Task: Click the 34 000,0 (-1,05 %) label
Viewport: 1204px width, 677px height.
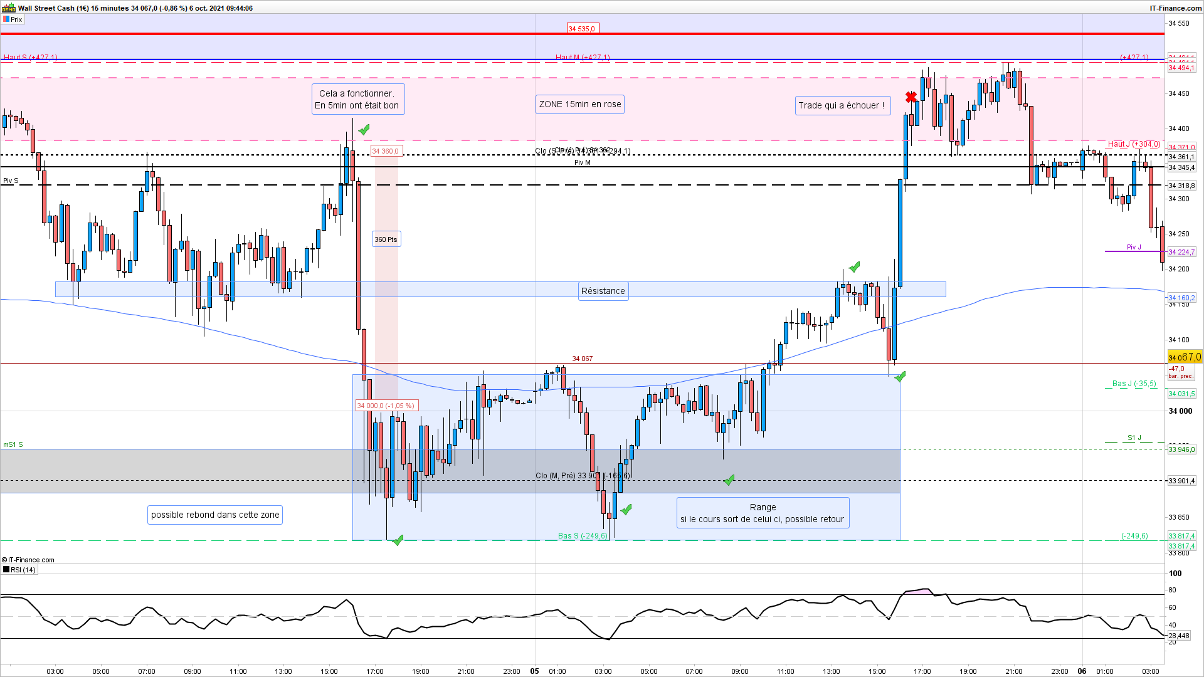Action: 386,406
